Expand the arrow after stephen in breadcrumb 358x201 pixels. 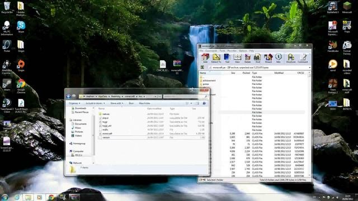coord(96,97)
